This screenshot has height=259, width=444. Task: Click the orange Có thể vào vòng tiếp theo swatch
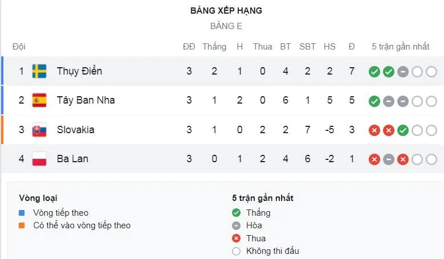(22, 225)
